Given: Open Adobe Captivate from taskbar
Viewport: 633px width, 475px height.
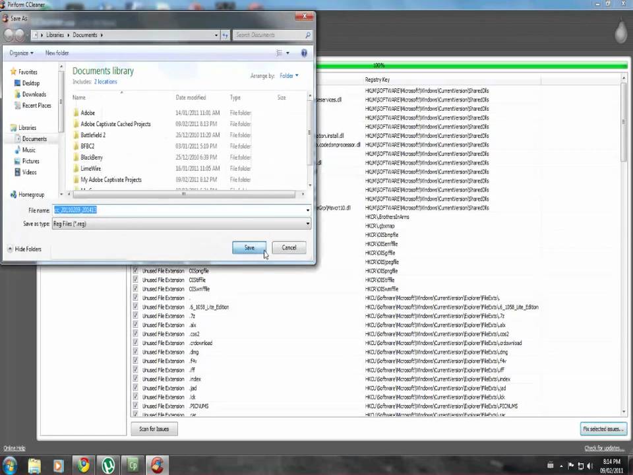Looking at the screenshot, I should tap(133, 465).
